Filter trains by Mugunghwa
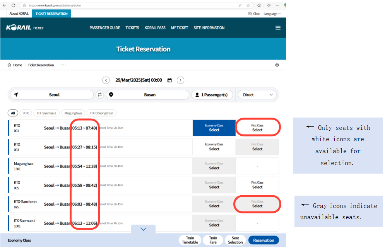The image size is (385, 249). pos(73,113)
